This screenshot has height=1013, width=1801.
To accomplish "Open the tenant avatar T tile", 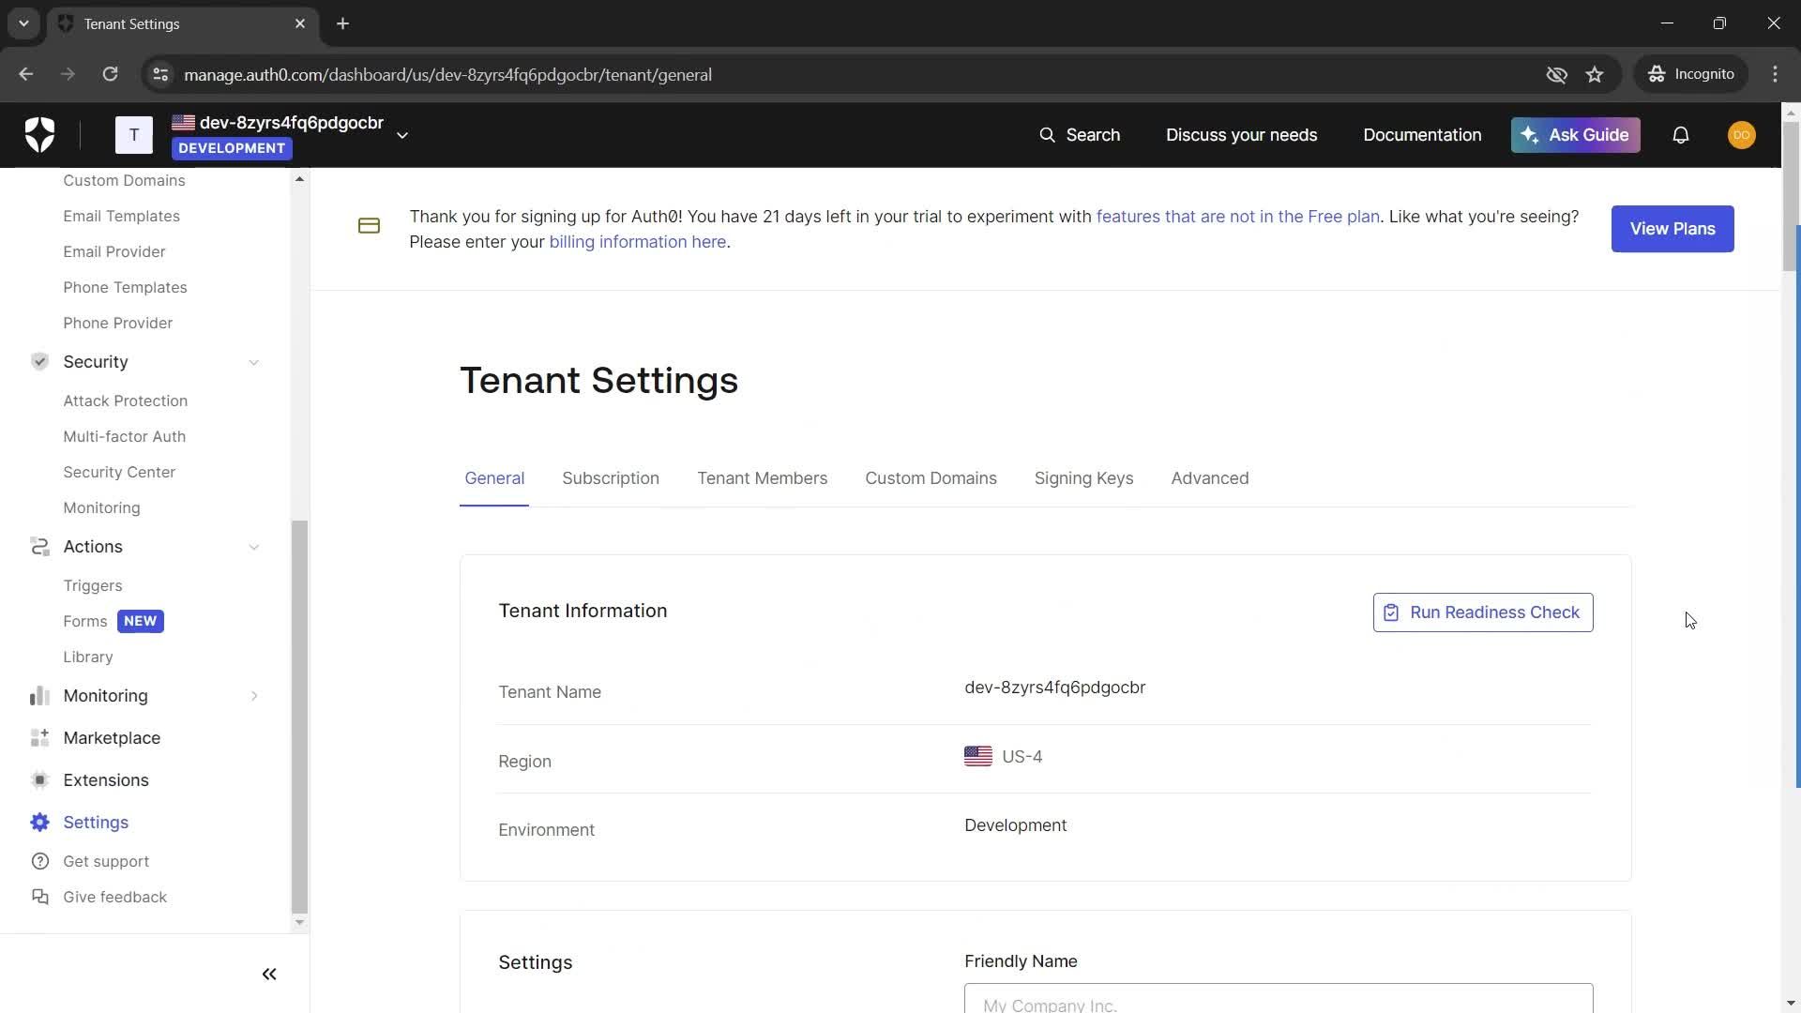I will [x=134, y=135].
